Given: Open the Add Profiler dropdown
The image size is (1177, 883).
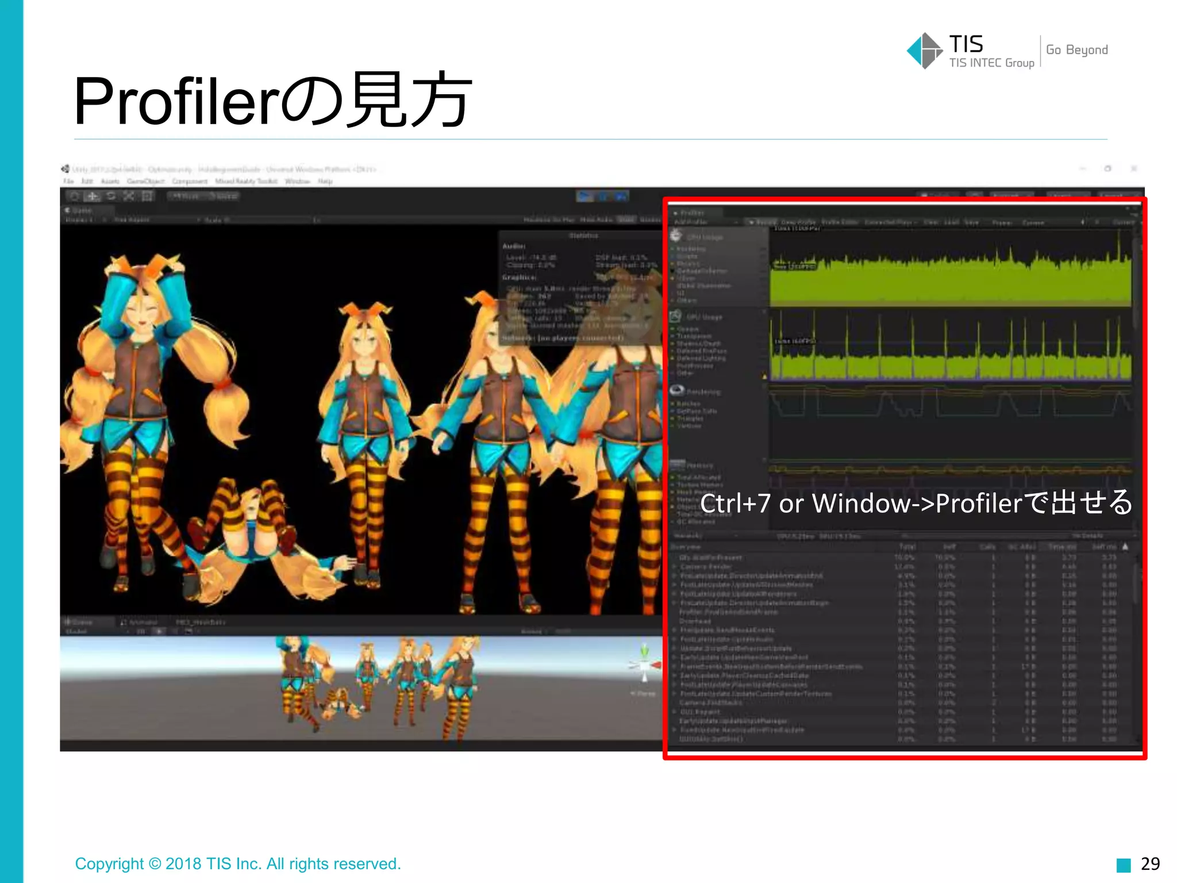Looking at the screenshot, I should pyautogui.click(x=706, y=222).
